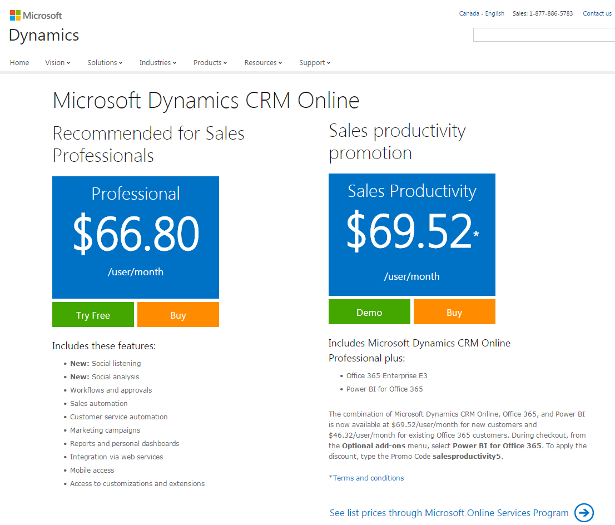This screenshot has width=615, height=525.
Task: Open the Contact us link
Action: point(597,13)
